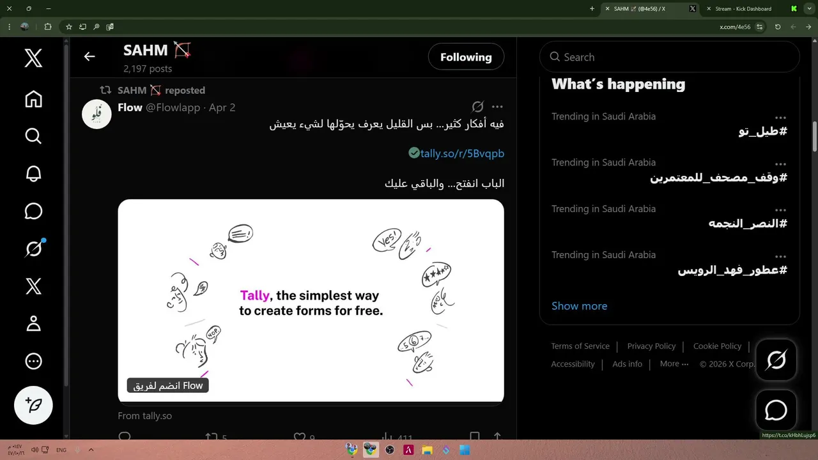Open Explore via the sidebar magnifier icon
The height and width of the screenshot is (460, 818).
point(33,136)
